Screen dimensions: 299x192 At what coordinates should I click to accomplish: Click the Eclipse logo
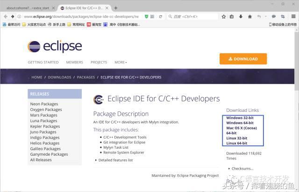point(55,46)
